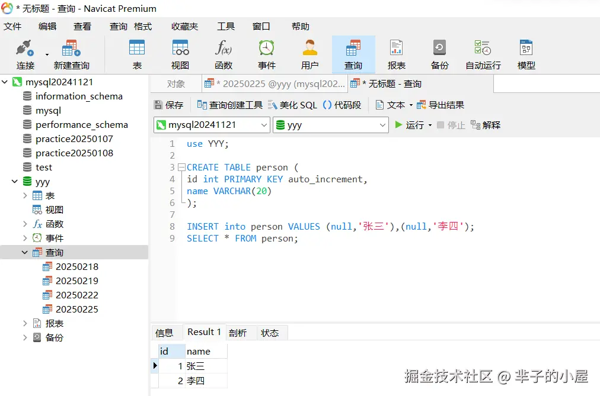The width and height of the screenshot is (600, 396).
Task: Click the 解释 explain button
Action: (x=486, y=125)
